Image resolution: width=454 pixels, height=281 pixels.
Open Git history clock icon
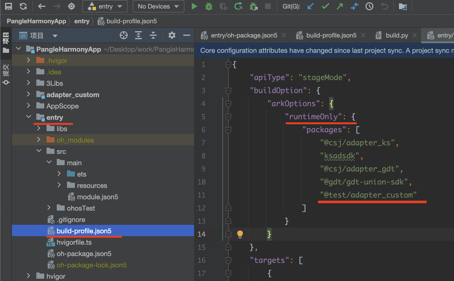click(x=369, y=6)
